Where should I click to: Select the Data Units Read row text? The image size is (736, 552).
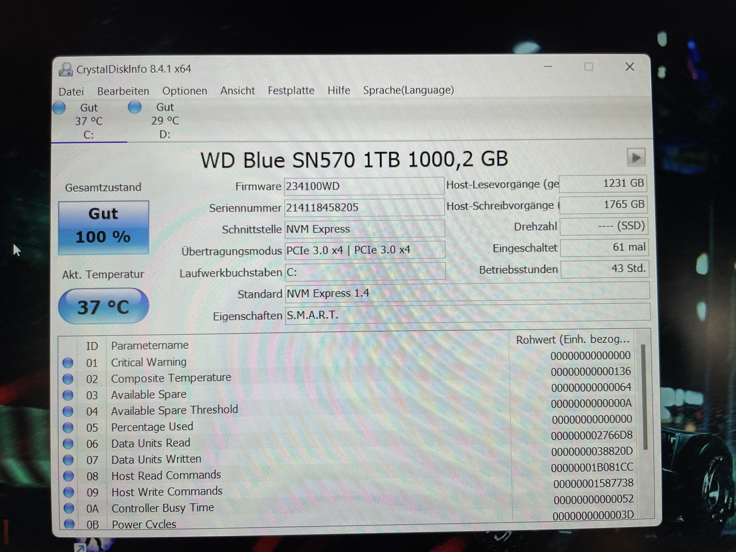151,443
